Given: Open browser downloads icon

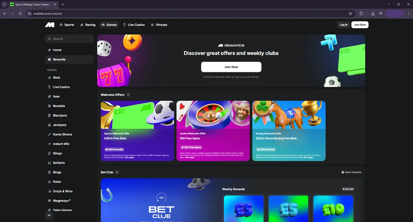Looking at the screenshot, I should [373, 14].
